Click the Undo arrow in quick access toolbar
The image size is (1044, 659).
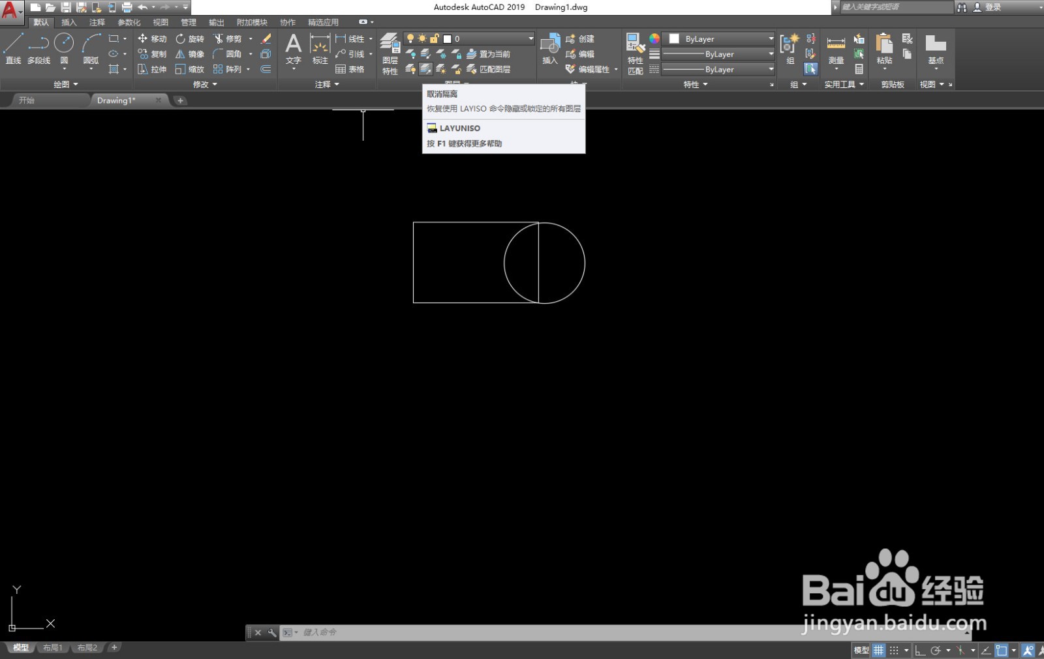coord(142,7)
